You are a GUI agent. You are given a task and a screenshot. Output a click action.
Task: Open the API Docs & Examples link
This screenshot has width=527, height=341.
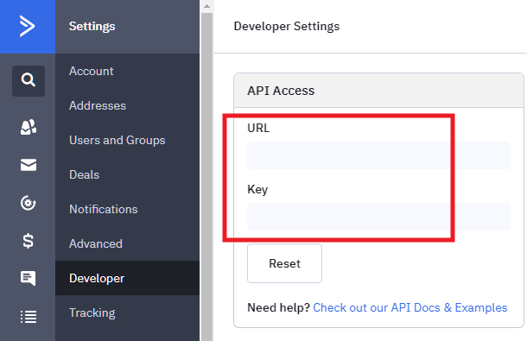tap(410, 307)
